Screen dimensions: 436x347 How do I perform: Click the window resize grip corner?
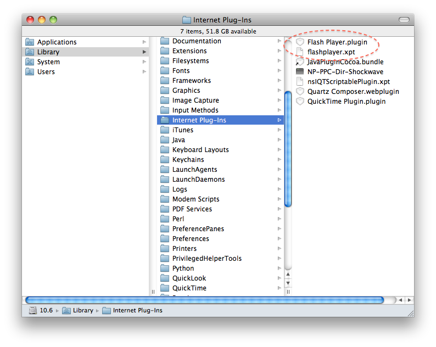(411, 314)
